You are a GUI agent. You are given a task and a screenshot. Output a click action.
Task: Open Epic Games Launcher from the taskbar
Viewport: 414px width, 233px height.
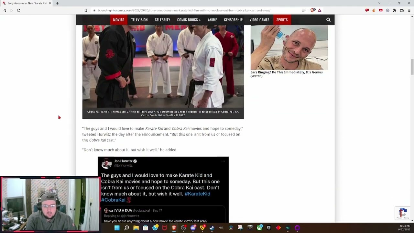tap(269, 228)
